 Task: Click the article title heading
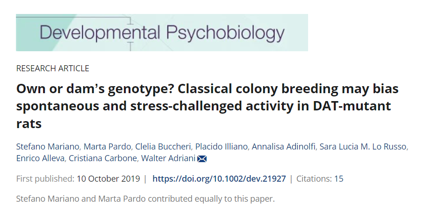208,106
